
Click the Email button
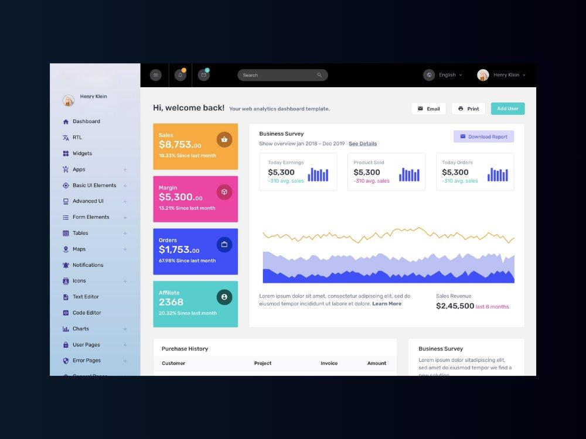point(429,109)
